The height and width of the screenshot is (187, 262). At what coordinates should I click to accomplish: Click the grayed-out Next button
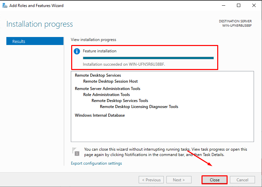[x=179, y=180]
